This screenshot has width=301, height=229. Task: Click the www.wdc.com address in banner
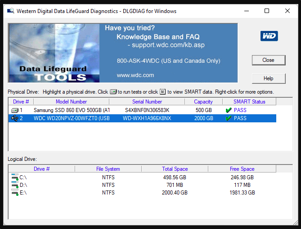135,75
